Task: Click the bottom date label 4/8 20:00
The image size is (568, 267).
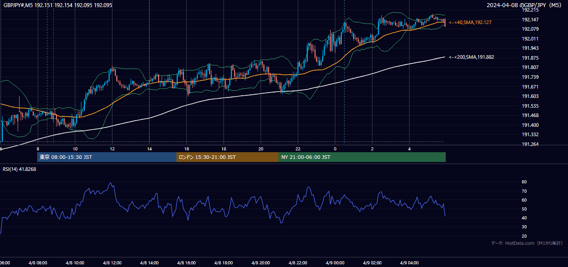Action: 260,263
